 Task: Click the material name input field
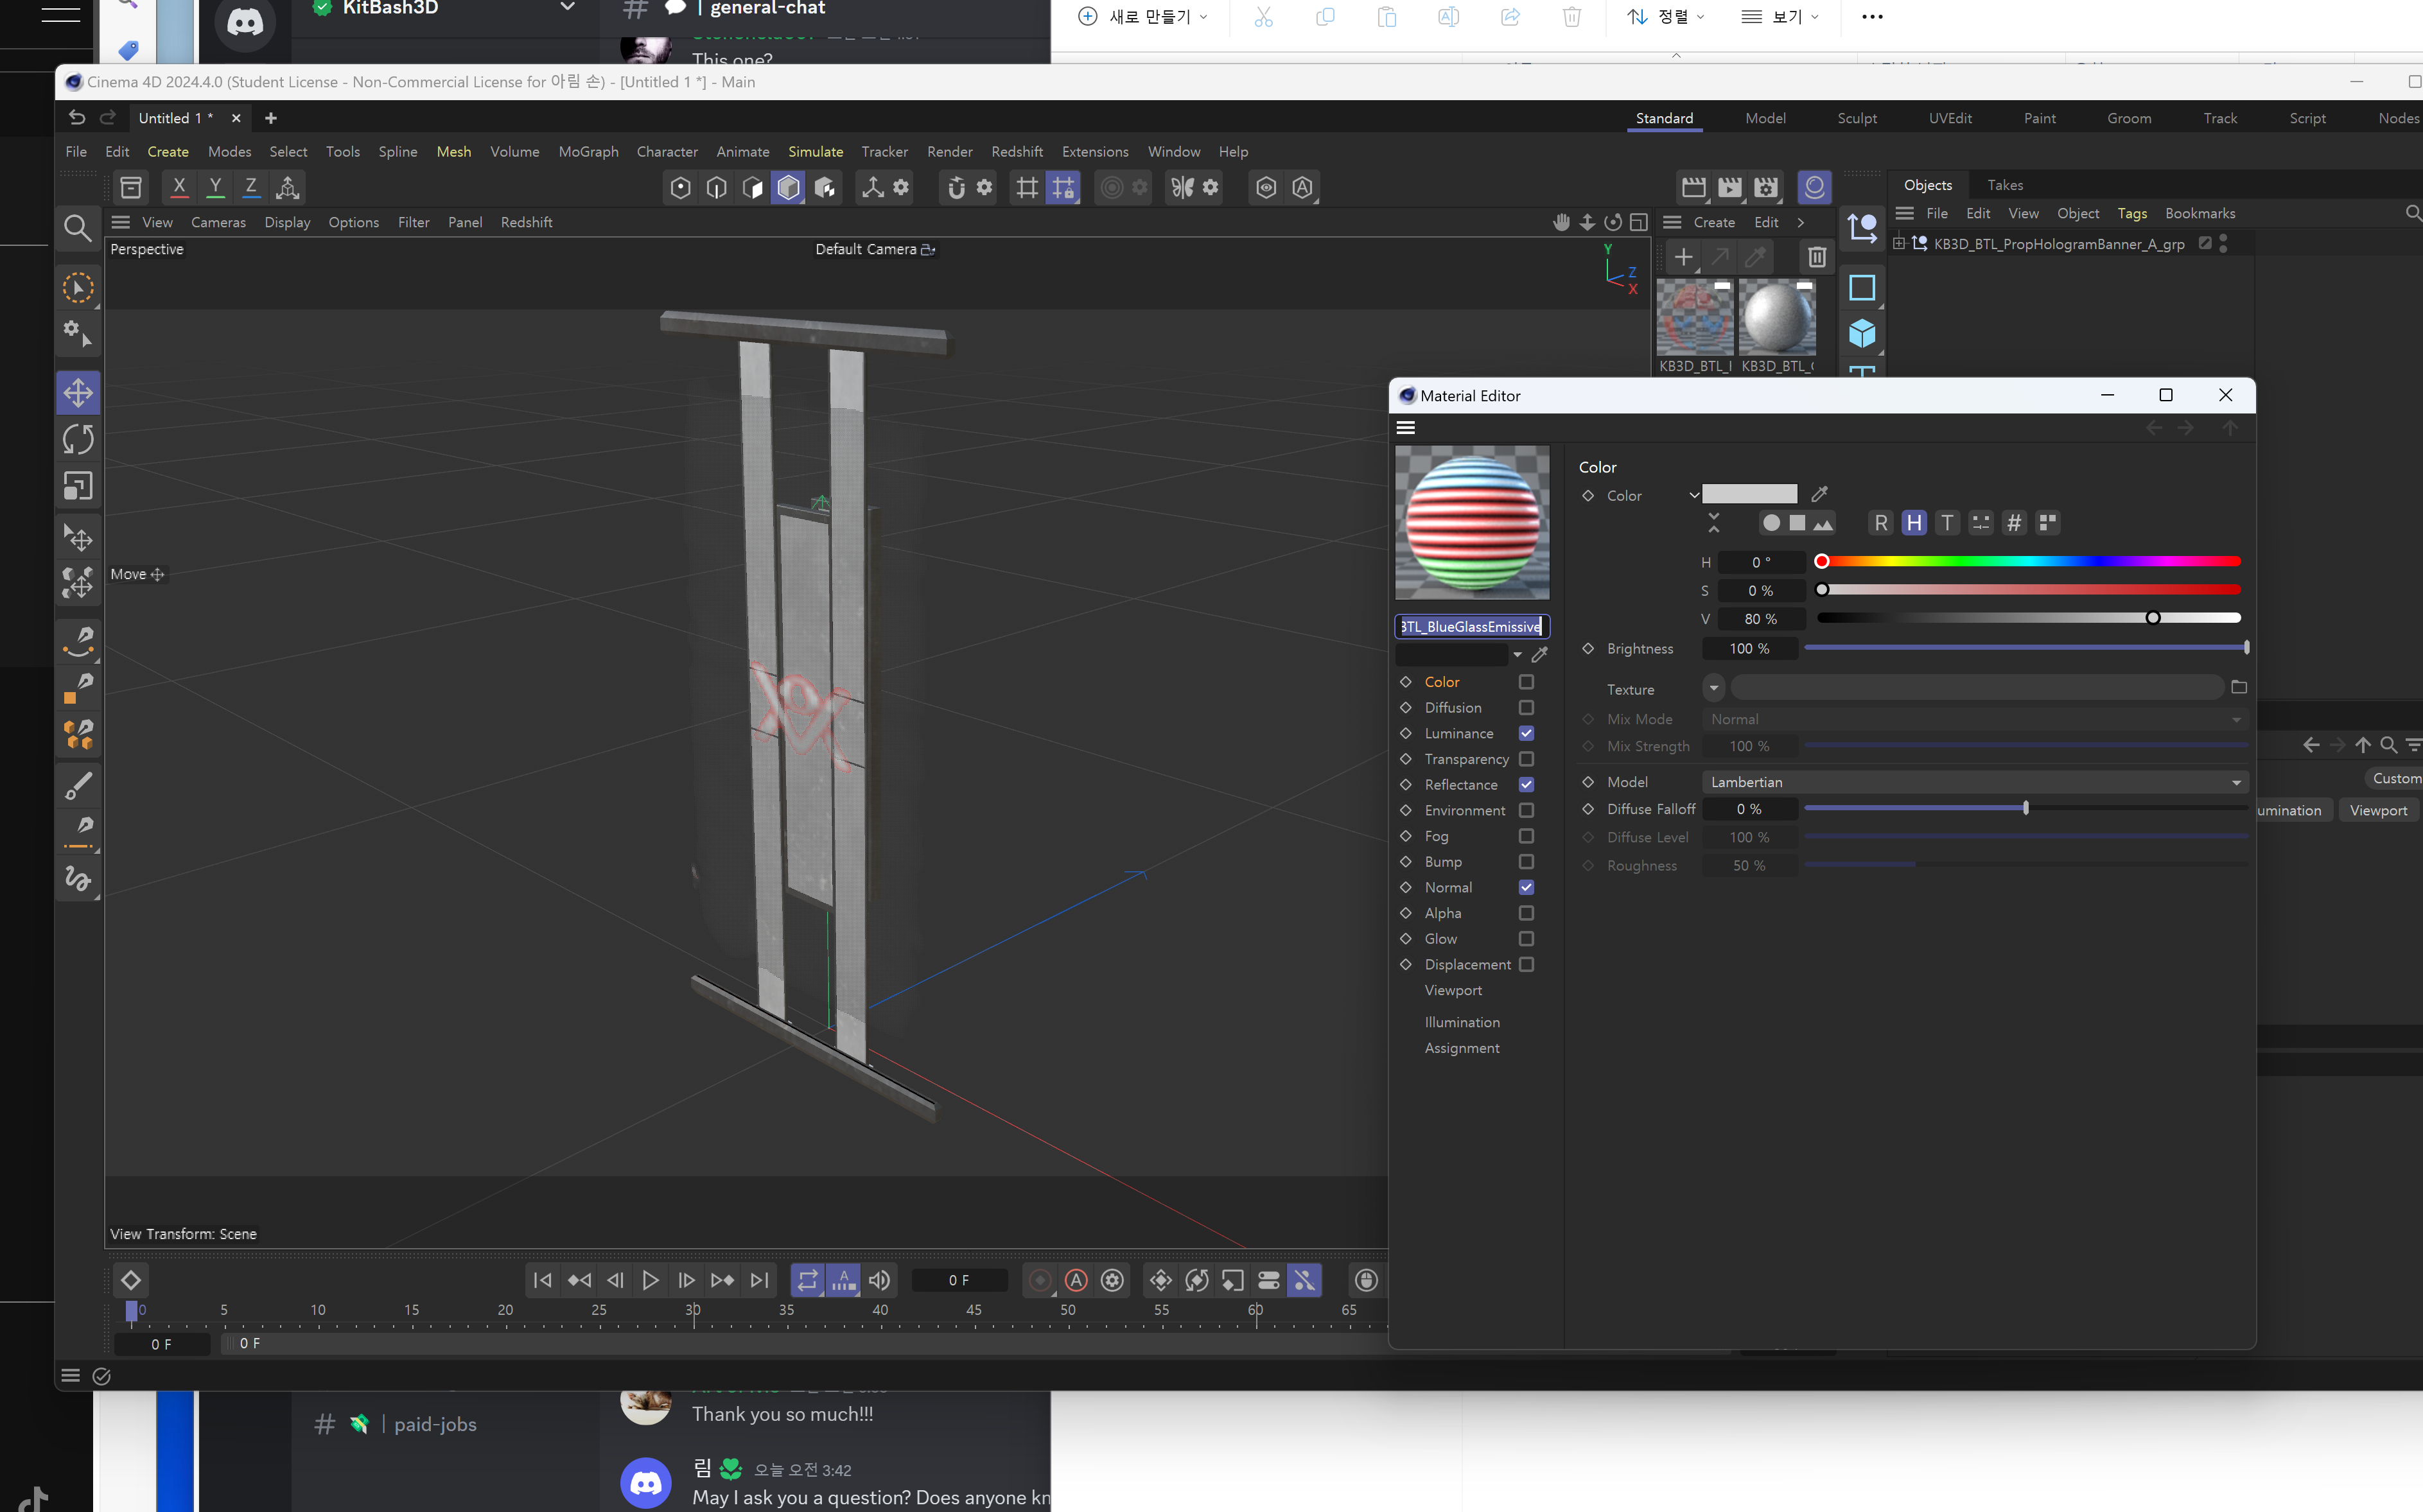pos(1472,626)
